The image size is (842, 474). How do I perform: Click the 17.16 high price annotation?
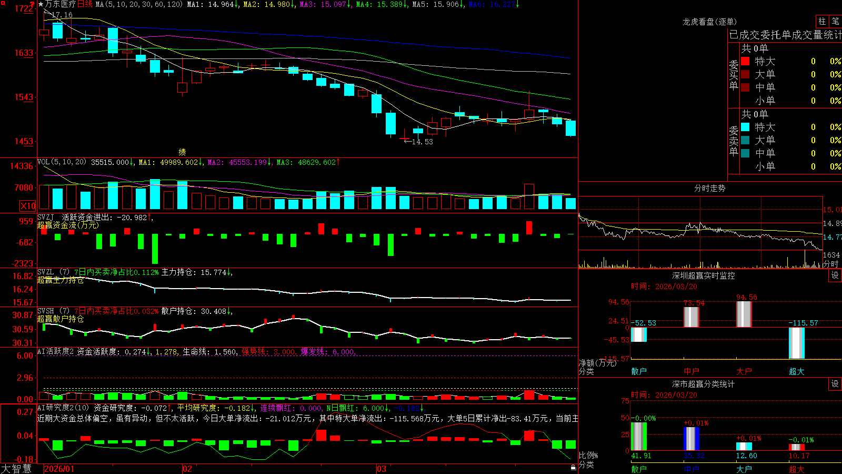tap(62, 15)
